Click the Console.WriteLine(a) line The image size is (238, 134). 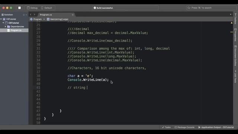[x=88, y=80]
